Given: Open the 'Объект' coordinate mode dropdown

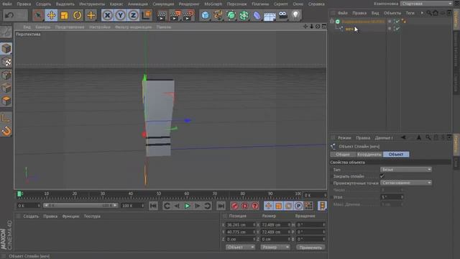Looking at the screenshot, I should (x=240, y=247).
